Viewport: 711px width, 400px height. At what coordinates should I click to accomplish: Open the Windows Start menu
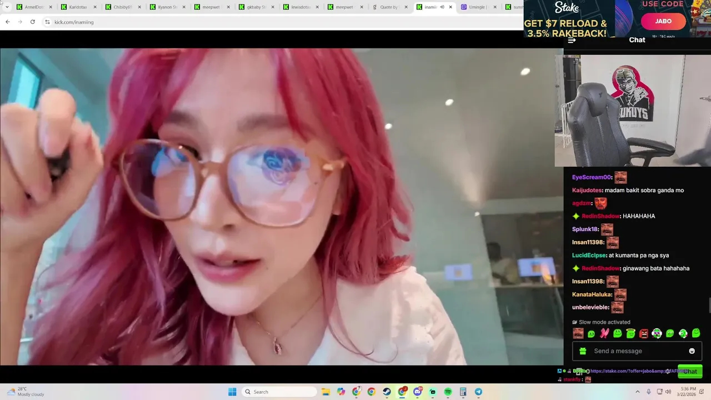click(x=232, y=392)
